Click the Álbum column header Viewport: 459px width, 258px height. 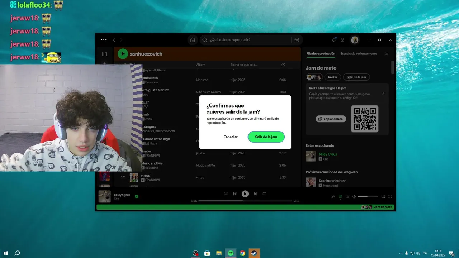tap(200, 64)
